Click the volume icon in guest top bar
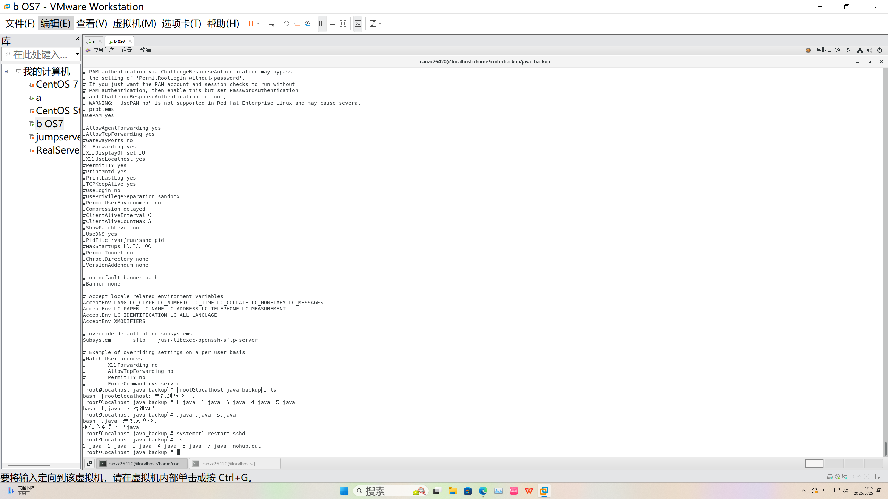The height and width of the screenshot is (499, 888). pos(869,50)
